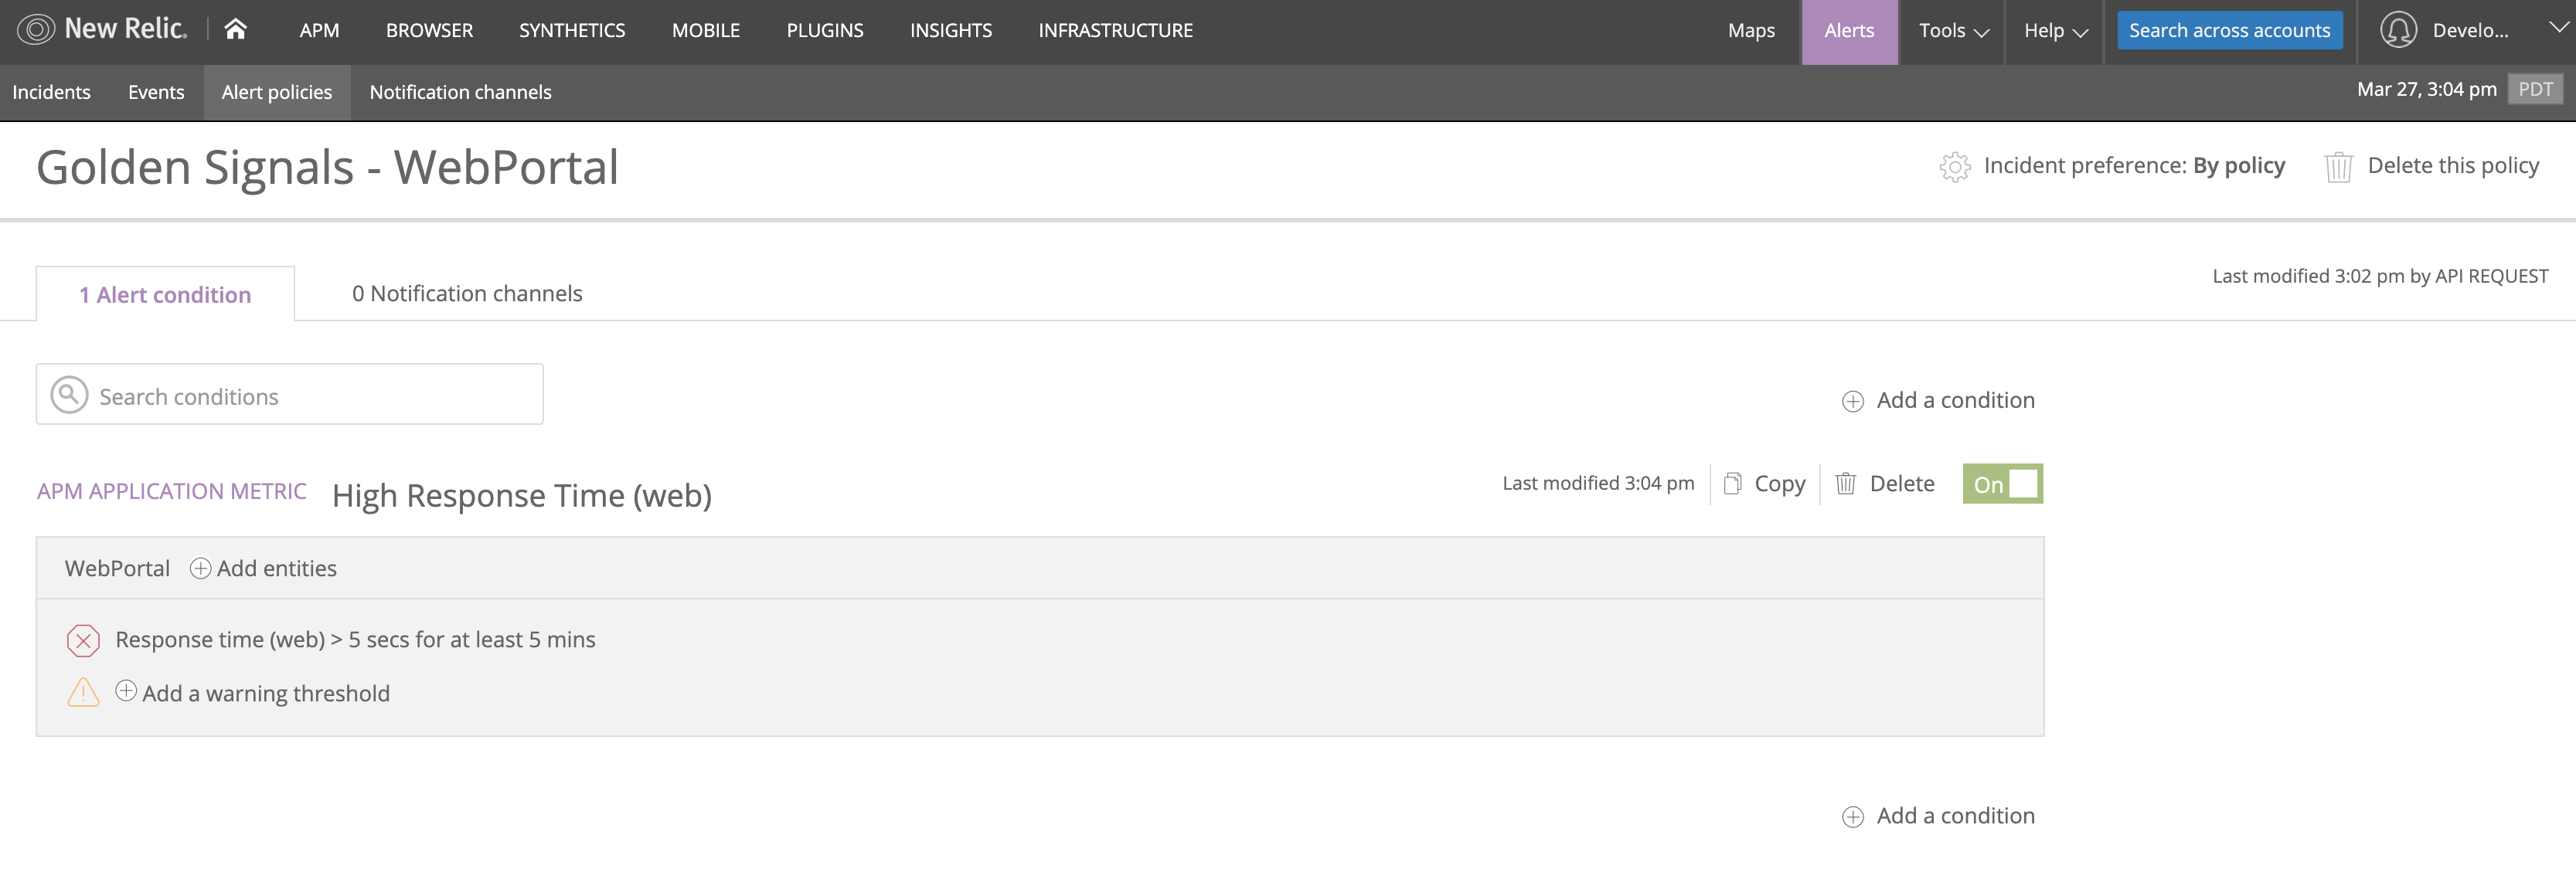This screenshot has height=869, width=2576.
Task: Click the trash icon beside Delete condition
Action: pyautogui.click(x=1845, y=484)
